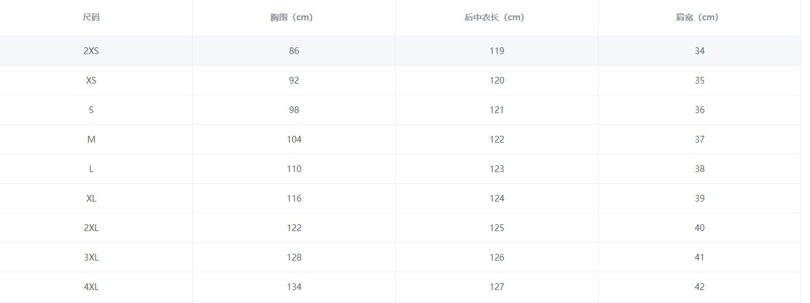Select the S size cell
This screenshot has width=810, height=303.
[x=91, y=110]
